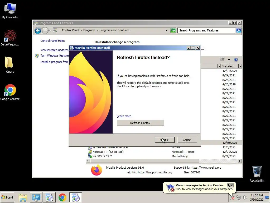The height and width of the screenshot is (203, 270).
Task: Click Martin Prikryl publisher cell
Action: [x=180, y=156]
